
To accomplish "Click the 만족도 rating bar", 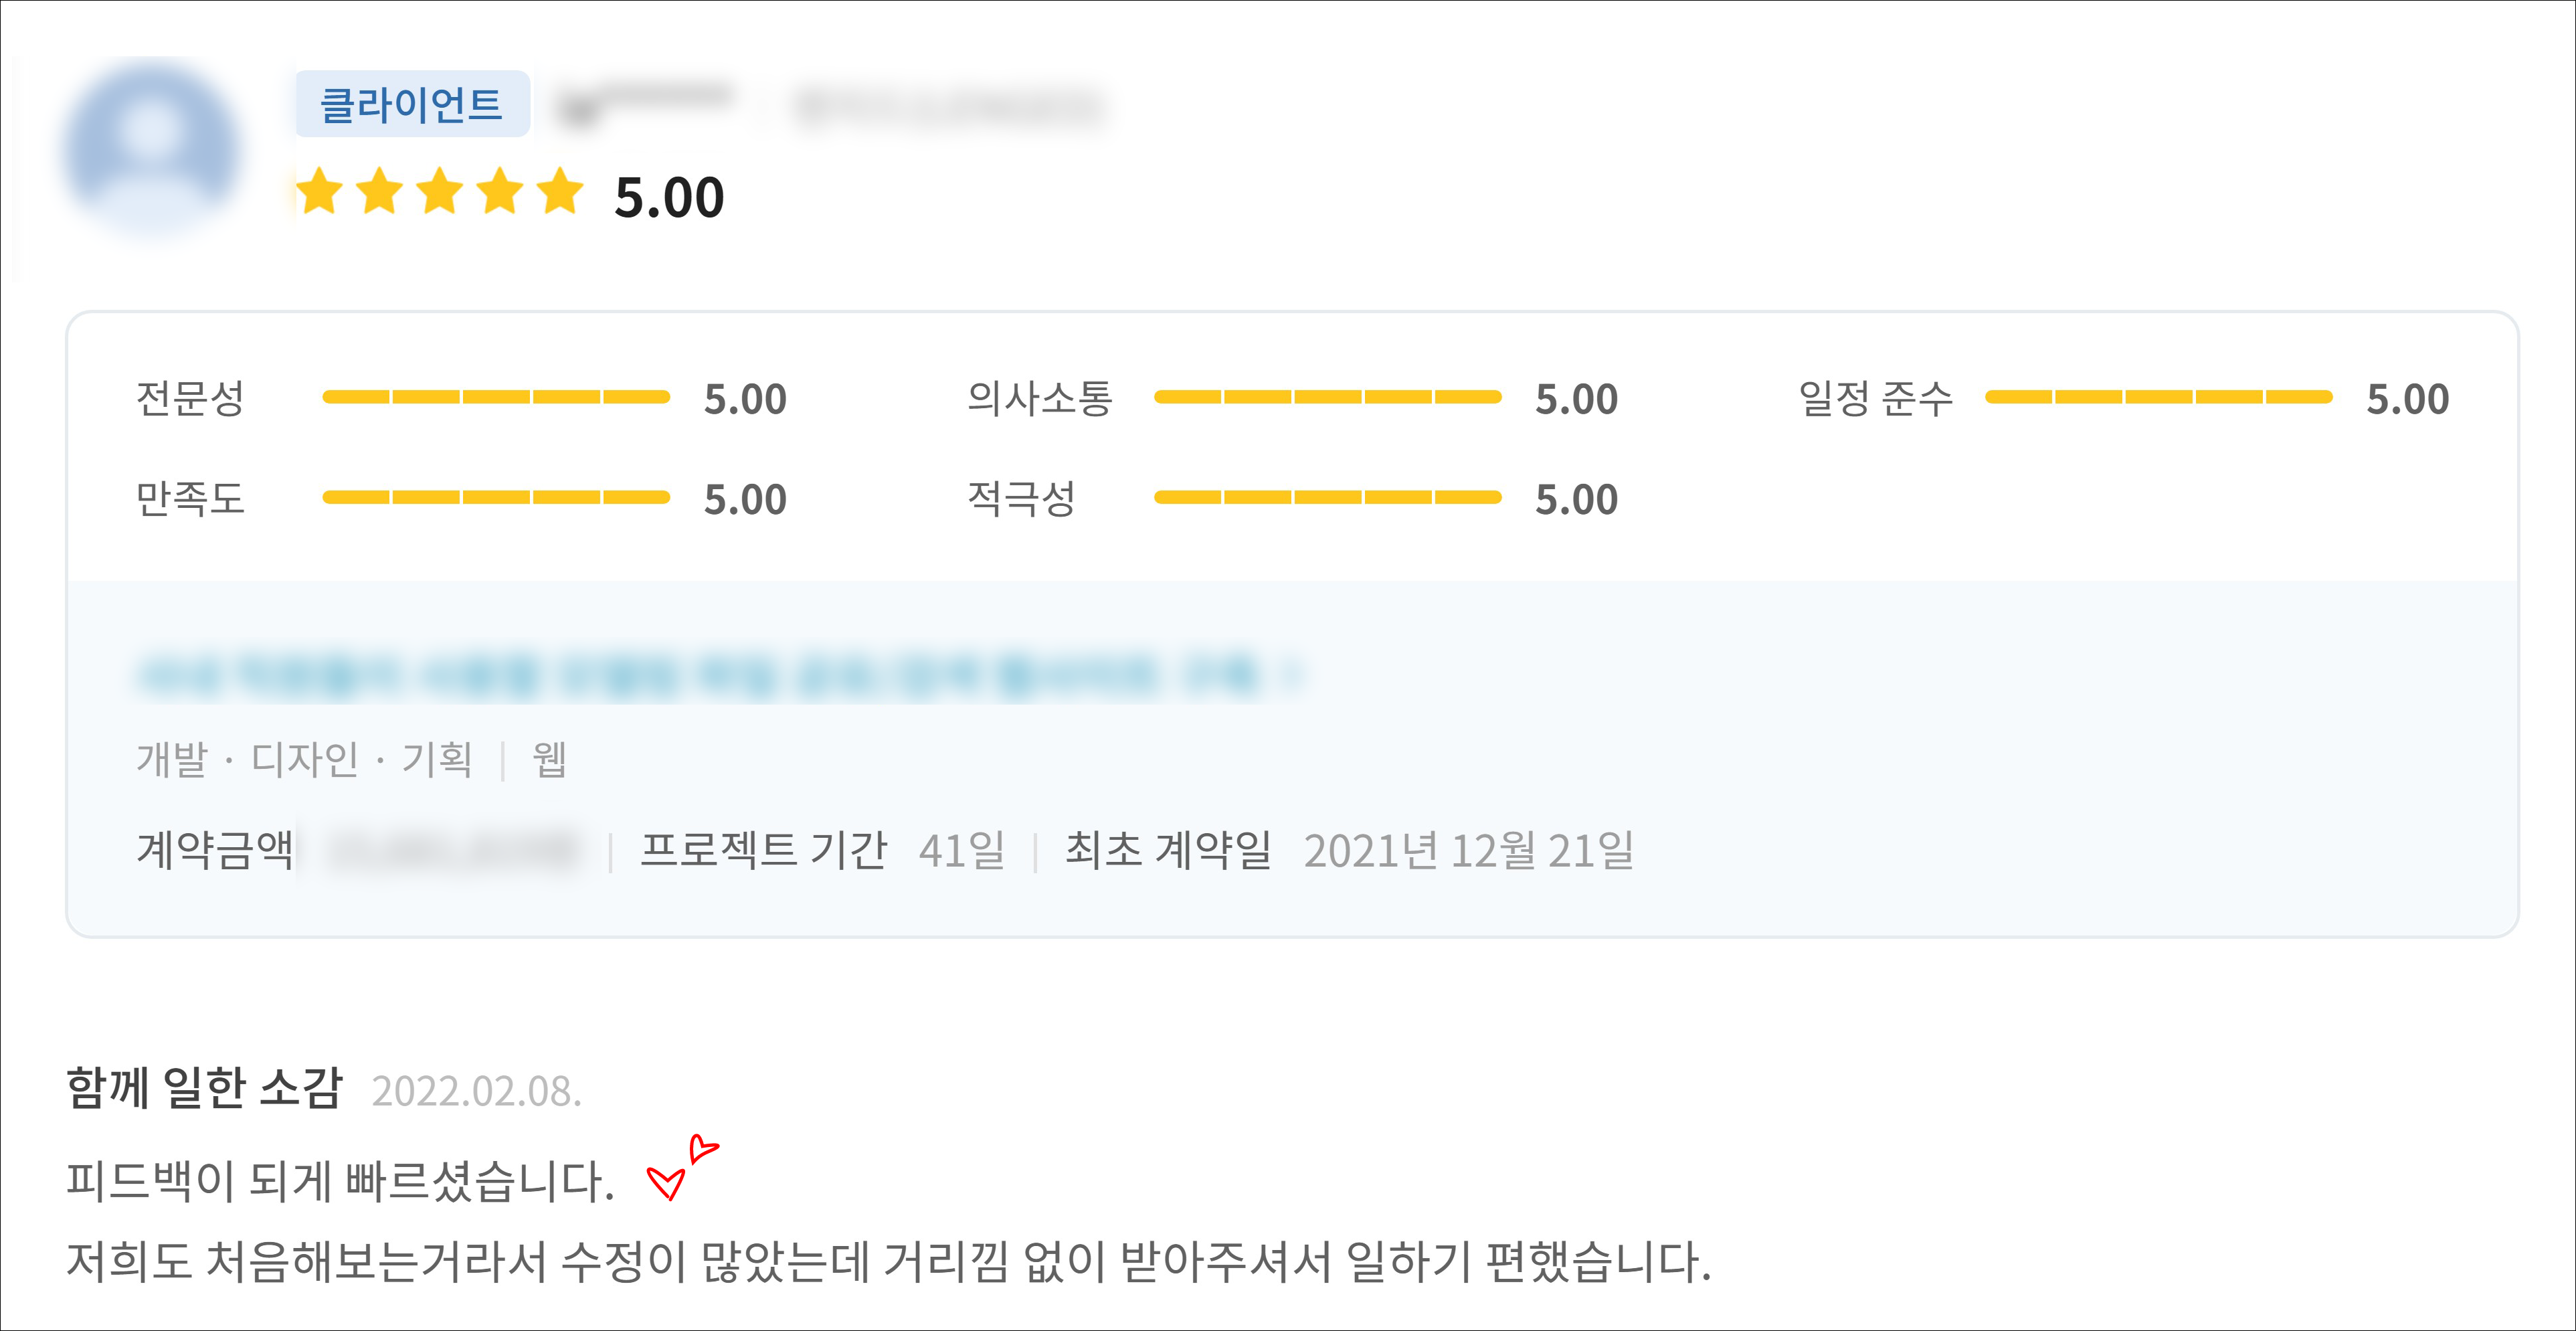I will (496, 497).
